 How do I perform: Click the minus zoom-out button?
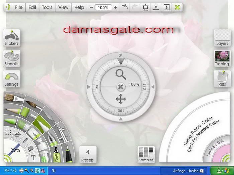[x=92, y=7]
